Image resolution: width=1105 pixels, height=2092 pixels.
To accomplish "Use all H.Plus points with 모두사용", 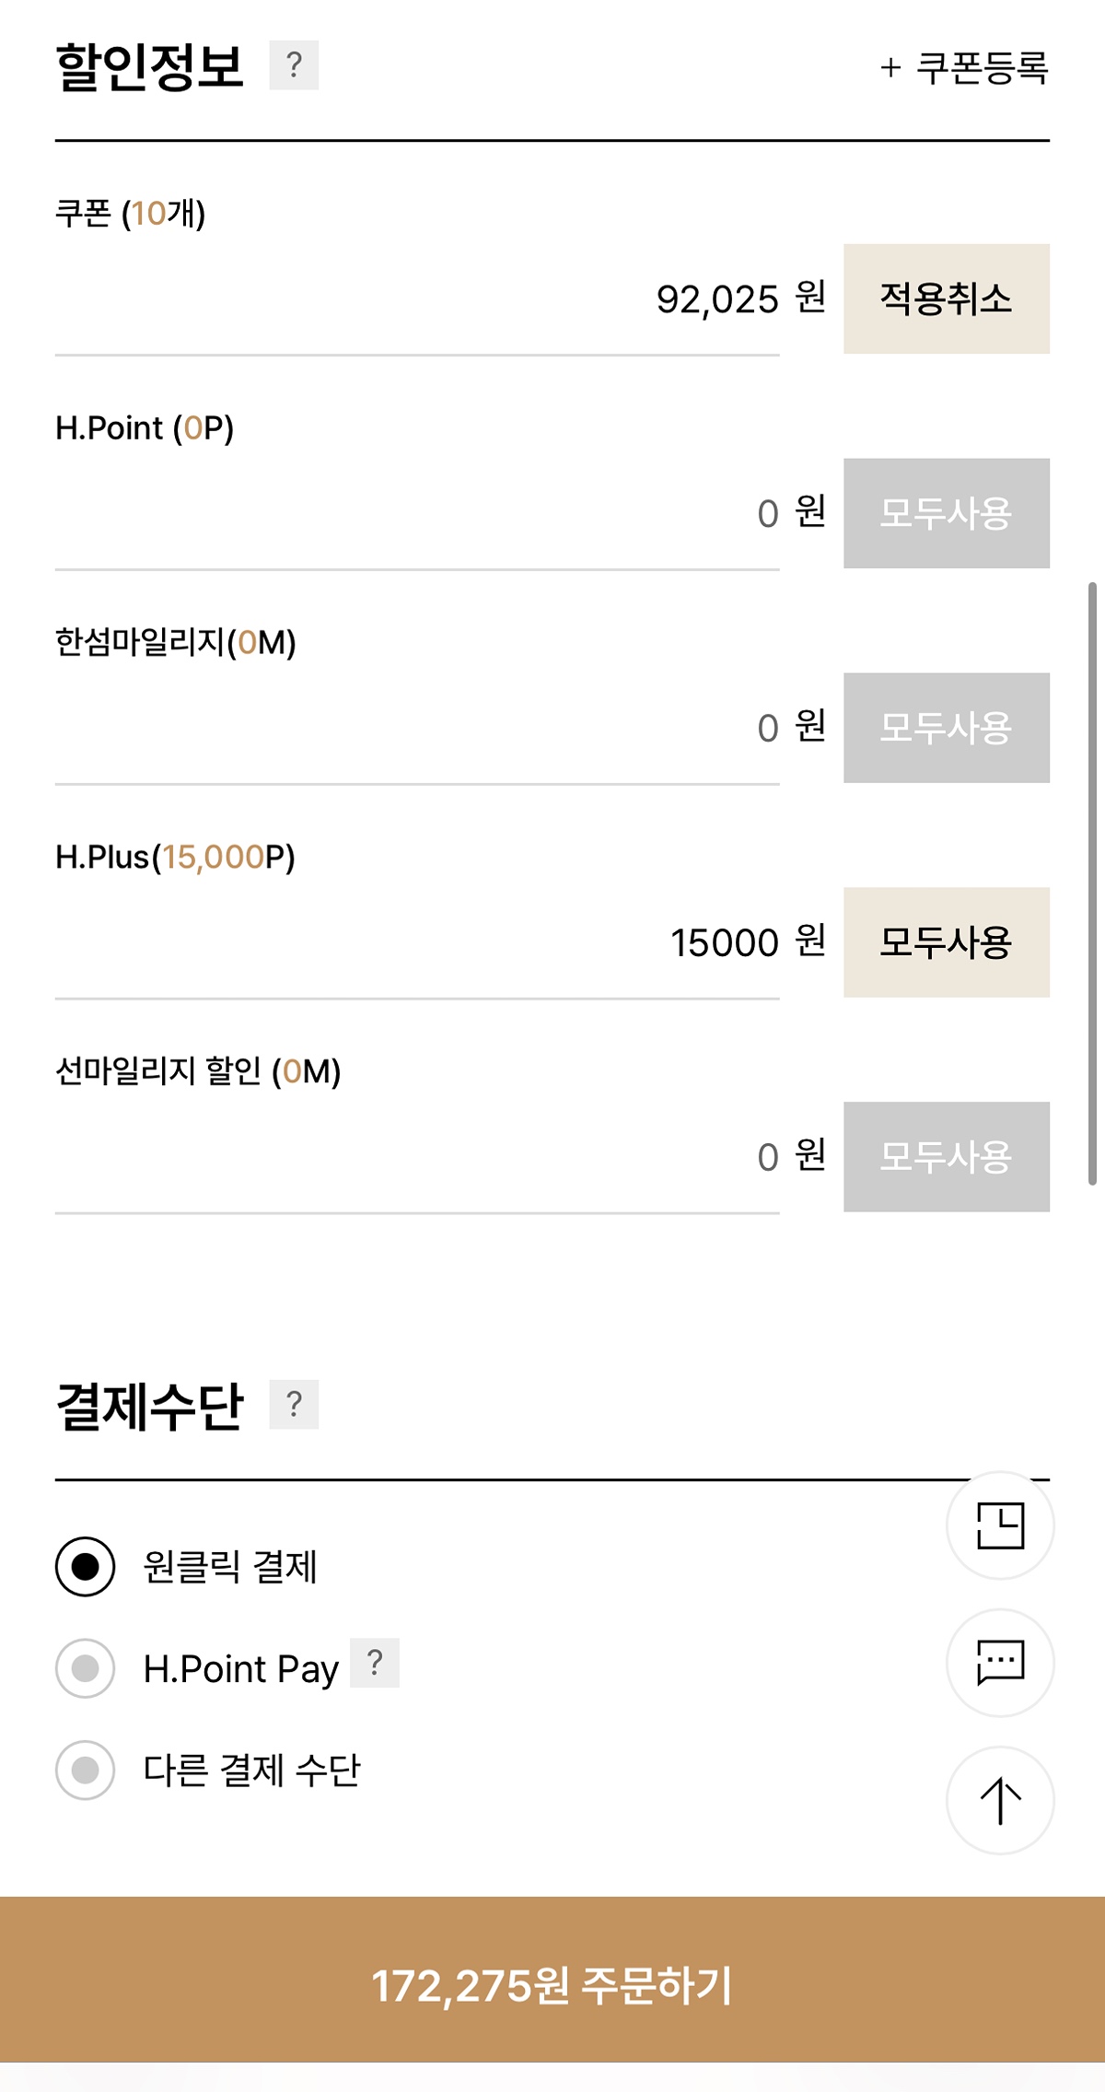I will pos(946,942).
